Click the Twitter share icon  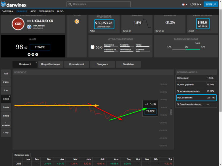coord(29,54)
